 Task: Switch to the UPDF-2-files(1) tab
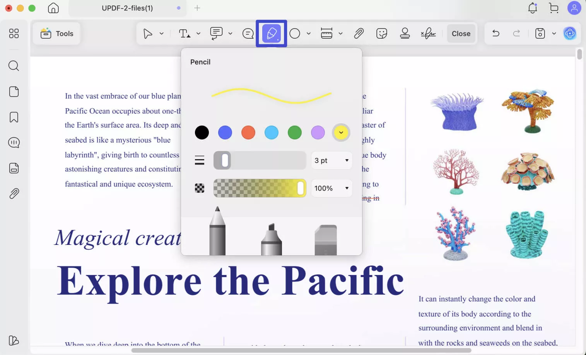128,8
